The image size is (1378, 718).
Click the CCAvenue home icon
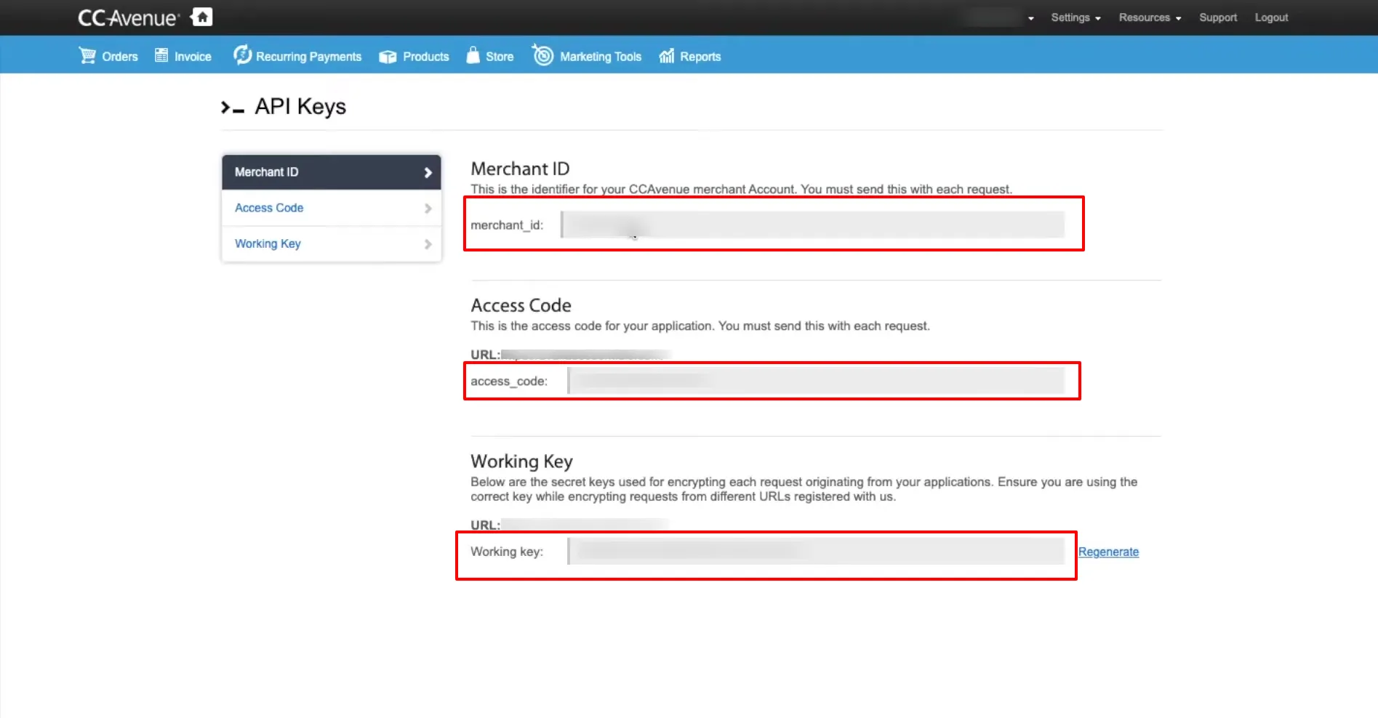click(201, 17)
